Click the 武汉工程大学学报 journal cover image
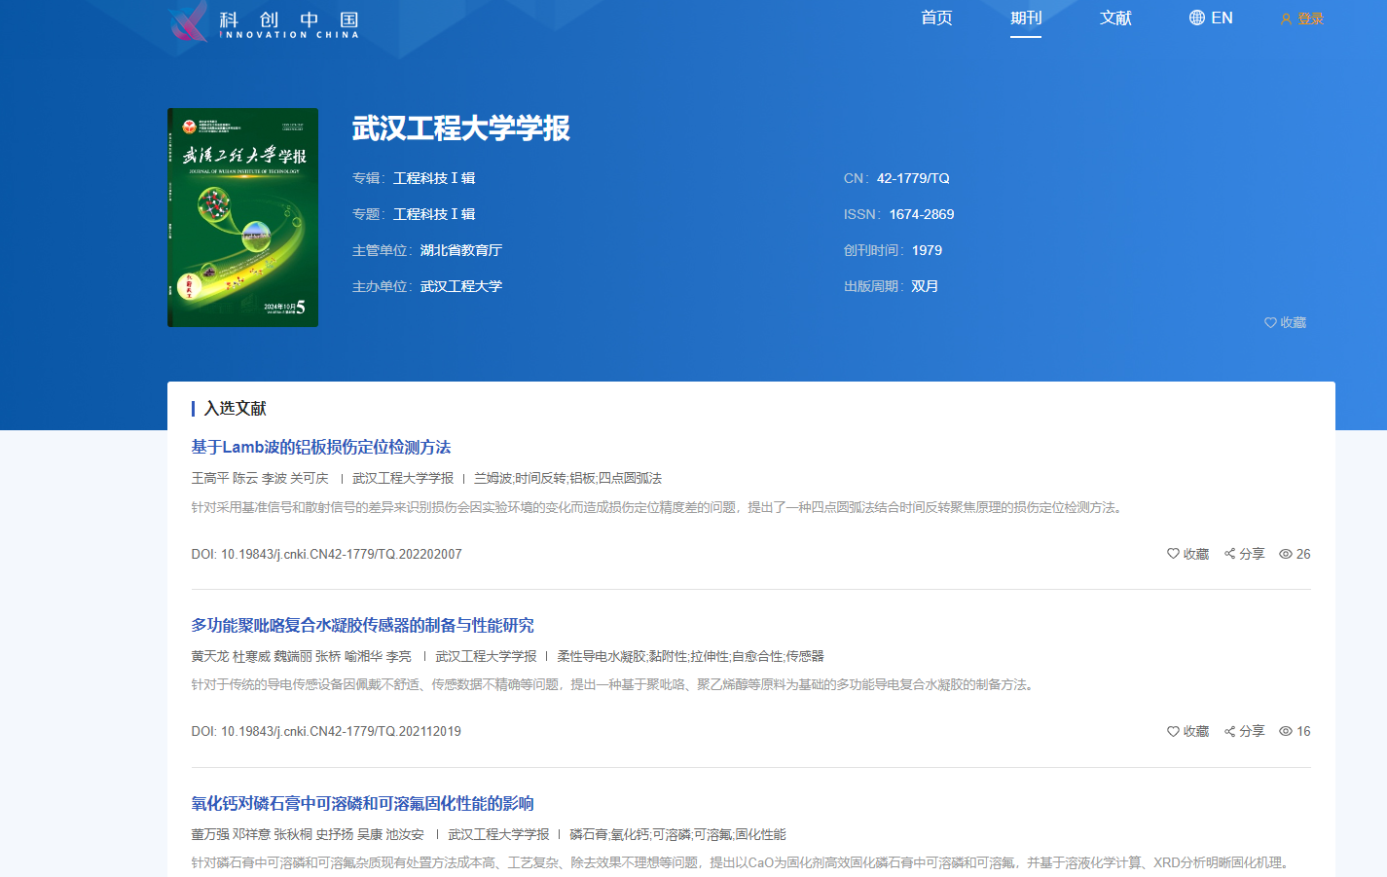Image resolution: width=1387 pixels, height=877 pixels. [x=242, y=217]
